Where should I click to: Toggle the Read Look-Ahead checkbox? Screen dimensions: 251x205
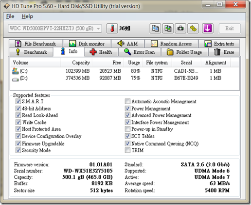(x=18, y=115)
